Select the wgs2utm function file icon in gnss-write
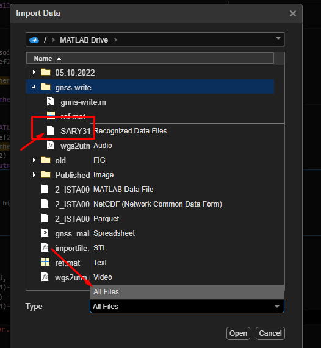Image resolution: width=321 pixels, height=348 pixels. pyautogui.click(x=51, y=146)
